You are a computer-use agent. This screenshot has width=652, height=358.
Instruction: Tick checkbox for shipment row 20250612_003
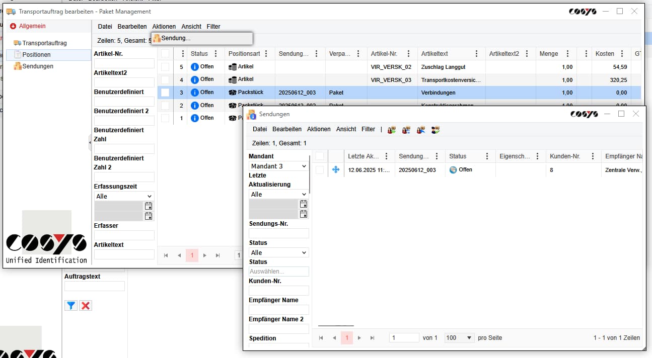[320, 170]
